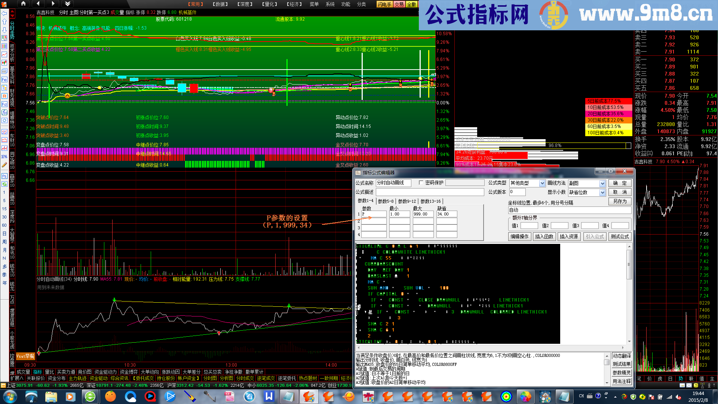Click the back arrow navigation icon

click(x=38, y=4)
